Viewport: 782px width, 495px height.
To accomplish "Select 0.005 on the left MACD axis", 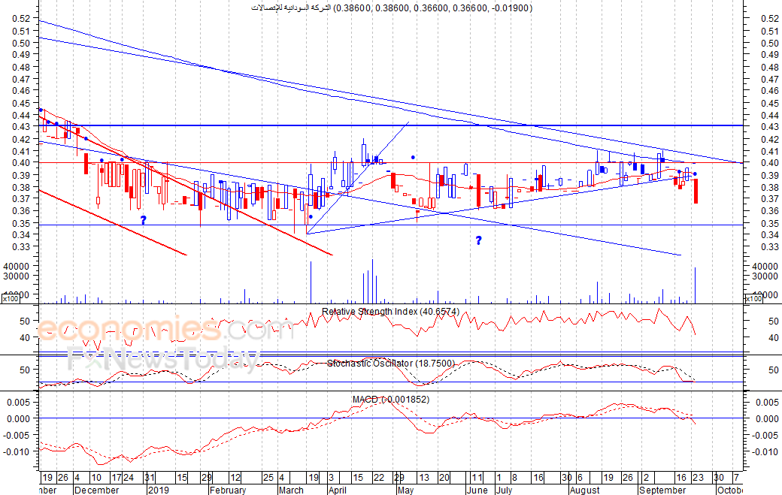I will tap(19, 402).
